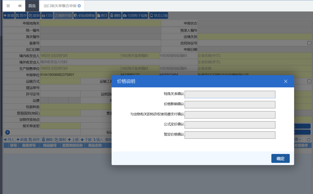Screen dimensions: 313x194
Task: Click the hamburger menu icon
Action: [x=8, y=6]
